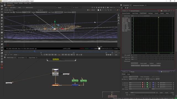Toggle the blue checkbox on the output row
Screen dimensions: 177x99
[153, 87]
